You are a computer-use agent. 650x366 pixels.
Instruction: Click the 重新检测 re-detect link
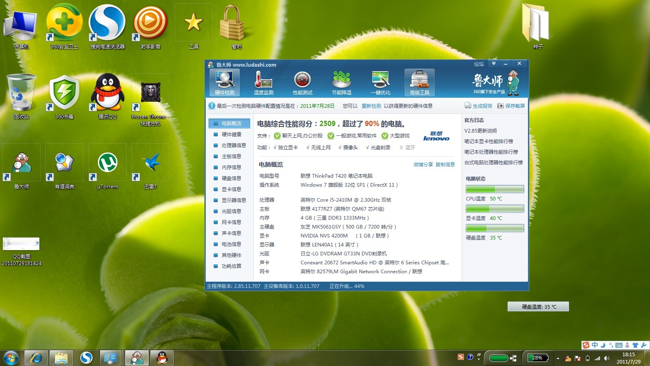[x=371, y=106]
